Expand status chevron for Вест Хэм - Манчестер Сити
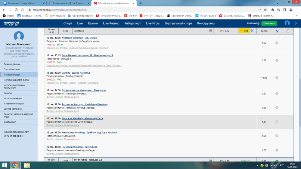301x169 pixels. 277,122
